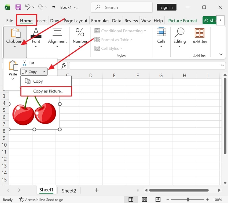Switch to Page Layout view
228x203 pixels.
pyautogui.click(x=145, y=200)
